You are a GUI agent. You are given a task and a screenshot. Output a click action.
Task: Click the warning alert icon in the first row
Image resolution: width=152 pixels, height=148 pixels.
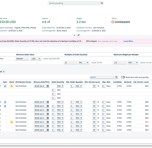(x=12, y=86)
